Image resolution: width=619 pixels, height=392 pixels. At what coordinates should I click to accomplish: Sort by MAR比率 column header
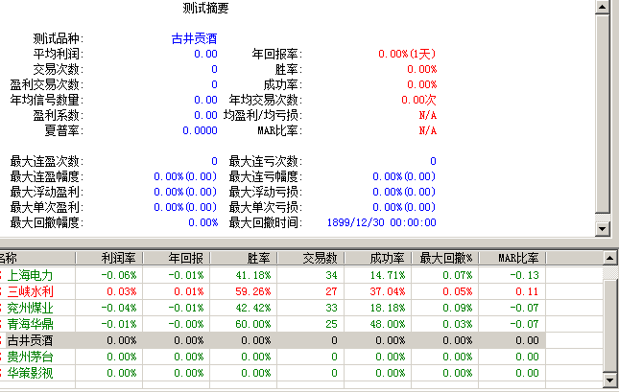pyautogui.click(x=512, y=259)
